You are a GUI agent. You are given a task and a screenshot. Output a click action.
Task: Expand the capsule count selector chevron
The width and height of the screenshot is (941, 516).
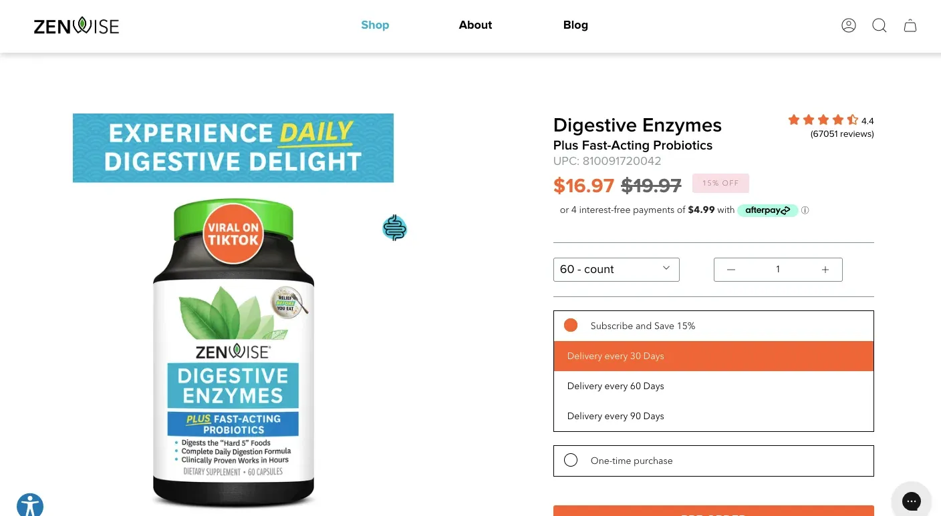pyautogui.click(x=666, y=268)
